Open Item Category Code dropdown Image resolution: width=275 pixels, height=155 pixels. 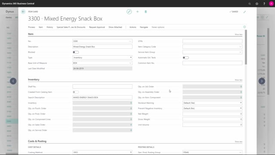coord(240,46)
